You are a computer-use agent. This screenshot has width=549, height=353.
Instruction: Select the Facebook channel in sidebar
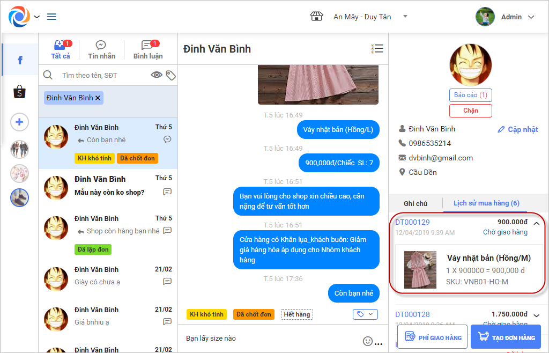[20, 60]
